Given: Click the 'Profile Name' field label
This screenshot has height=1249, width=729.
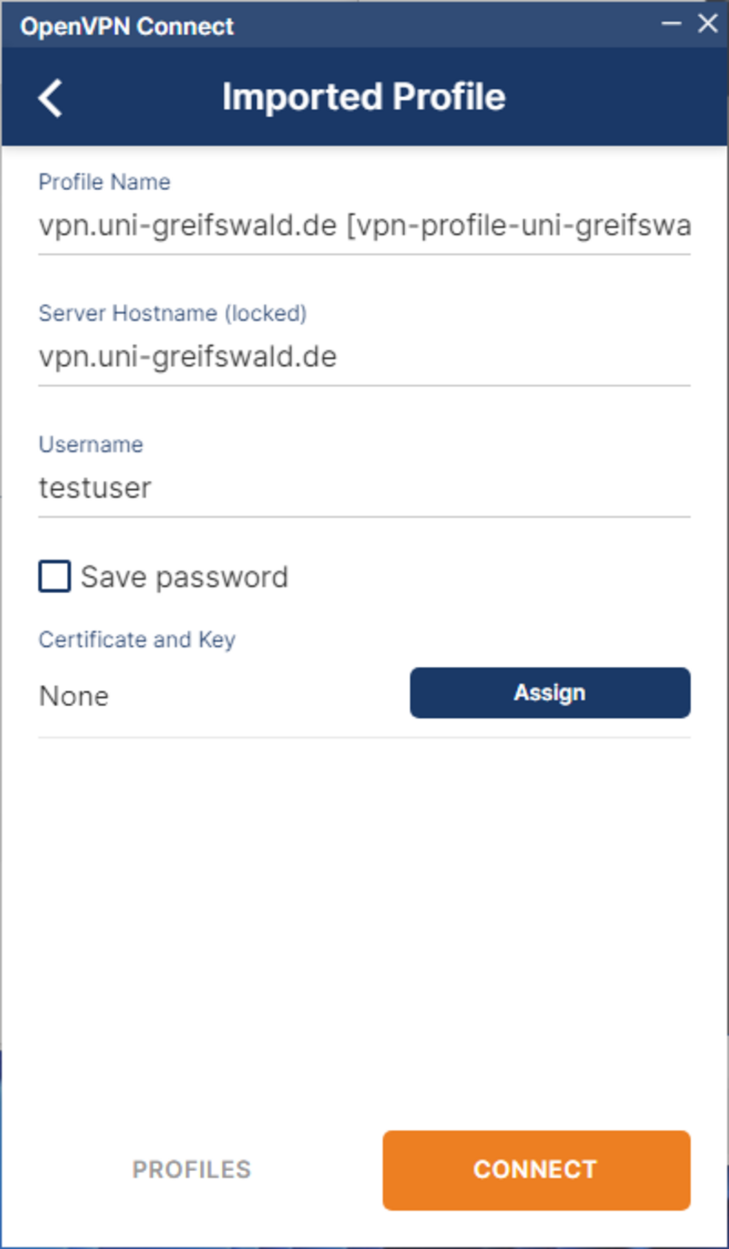Looking at the screenshot, I should pyautogui.click(x=104, y=182).
